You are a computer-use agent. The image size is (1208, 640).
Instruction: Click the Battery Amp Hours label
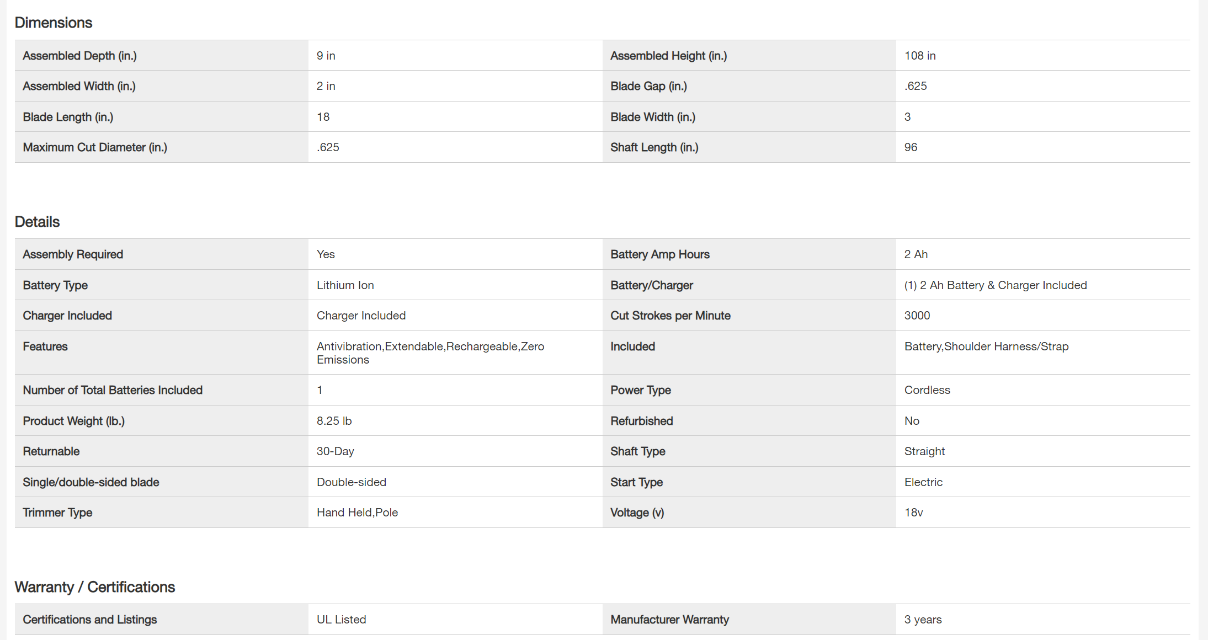click(x=659, y=254)
